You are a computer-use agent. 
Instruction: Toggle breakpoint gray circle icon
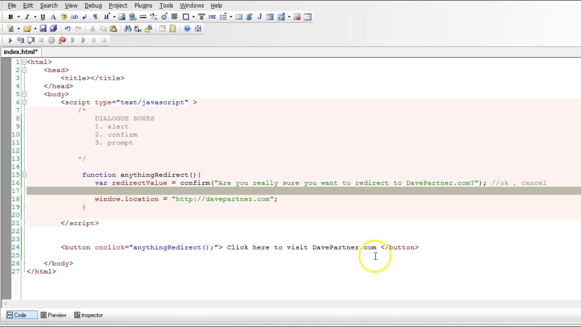pos(51,40)
